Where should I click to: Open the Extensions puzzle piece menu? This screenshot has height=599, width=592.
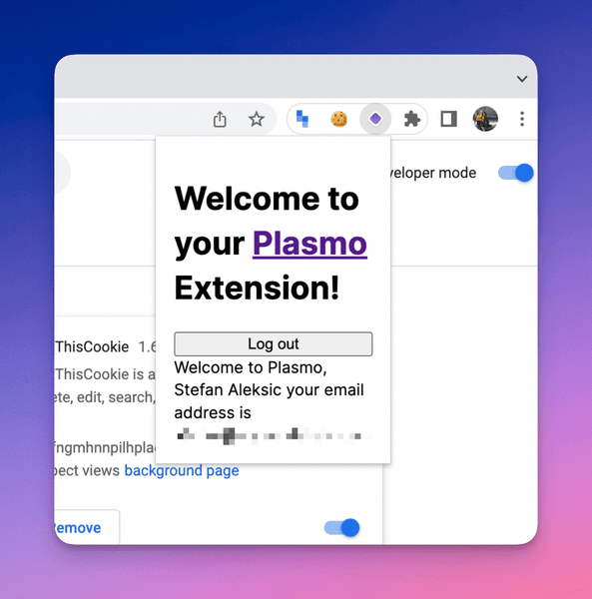tap(412, 119)
